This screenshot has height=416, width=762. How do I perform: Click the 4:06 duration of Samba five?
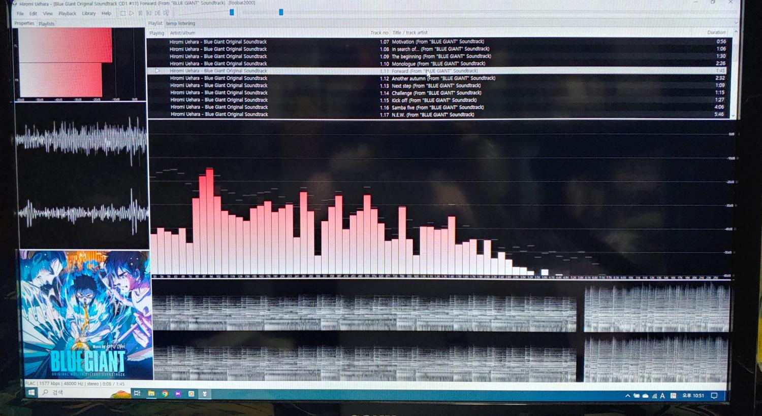coord(719,107)
